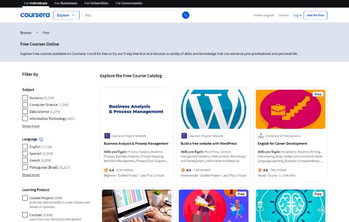Image resolution: width=349 pixels, height=222 pixels.
Task: Click "1.6K reviews" text
Action: coord(202,170)
